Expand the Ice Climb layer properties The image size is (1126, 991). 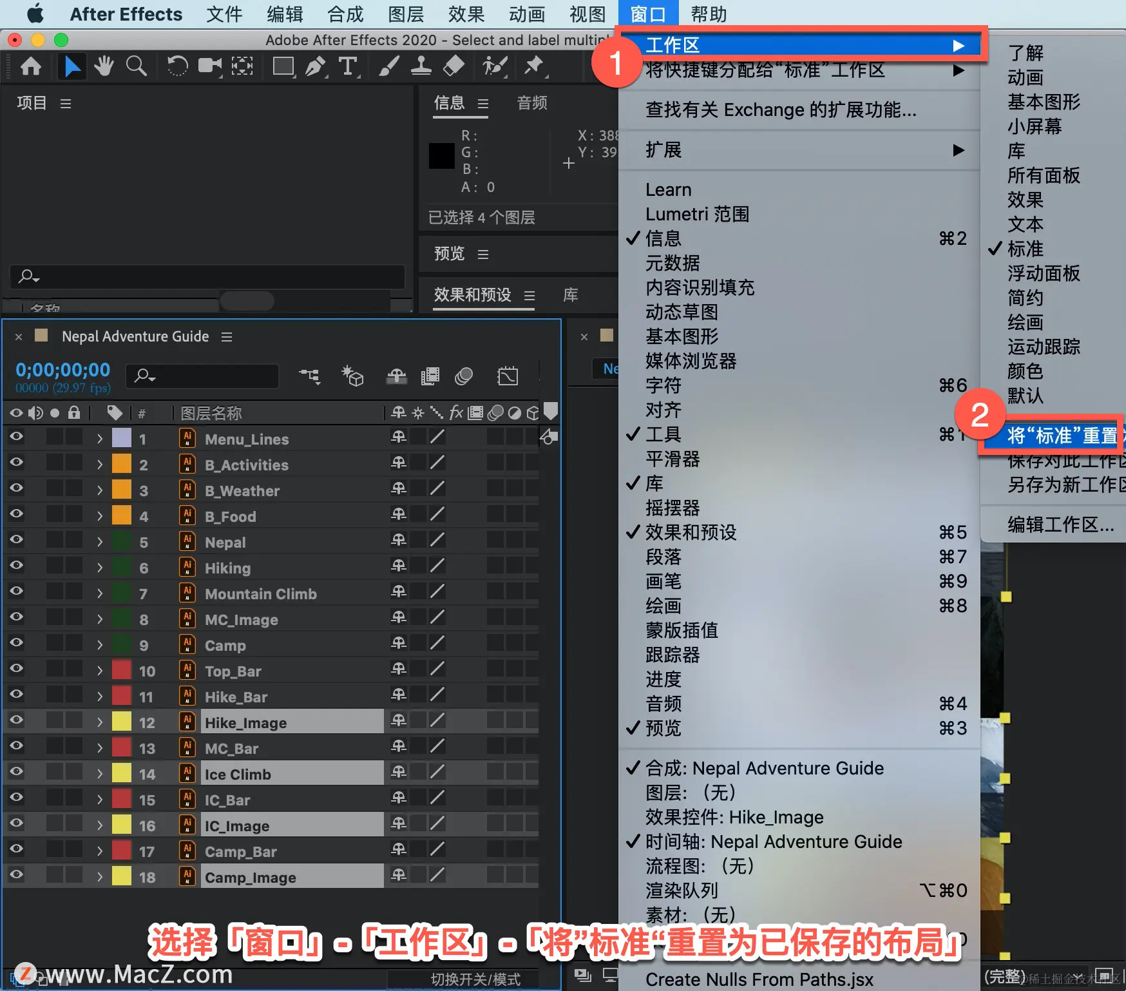100,774
